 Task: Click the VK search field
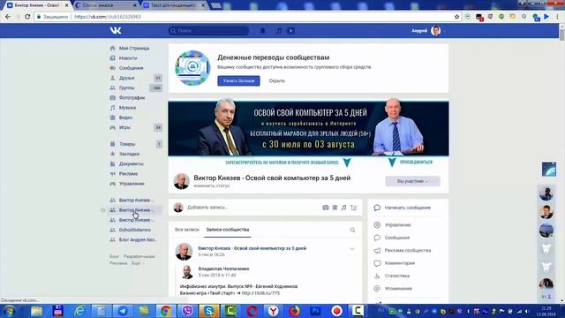point(208,31)
